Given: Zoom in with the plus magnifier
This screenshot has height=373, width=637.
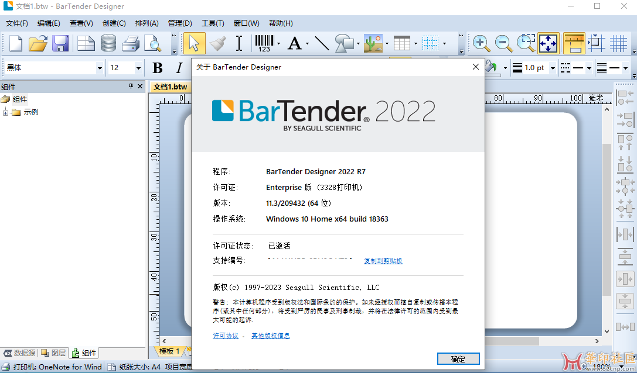Looking at the screenshot, I should click(x=481, y=43).
